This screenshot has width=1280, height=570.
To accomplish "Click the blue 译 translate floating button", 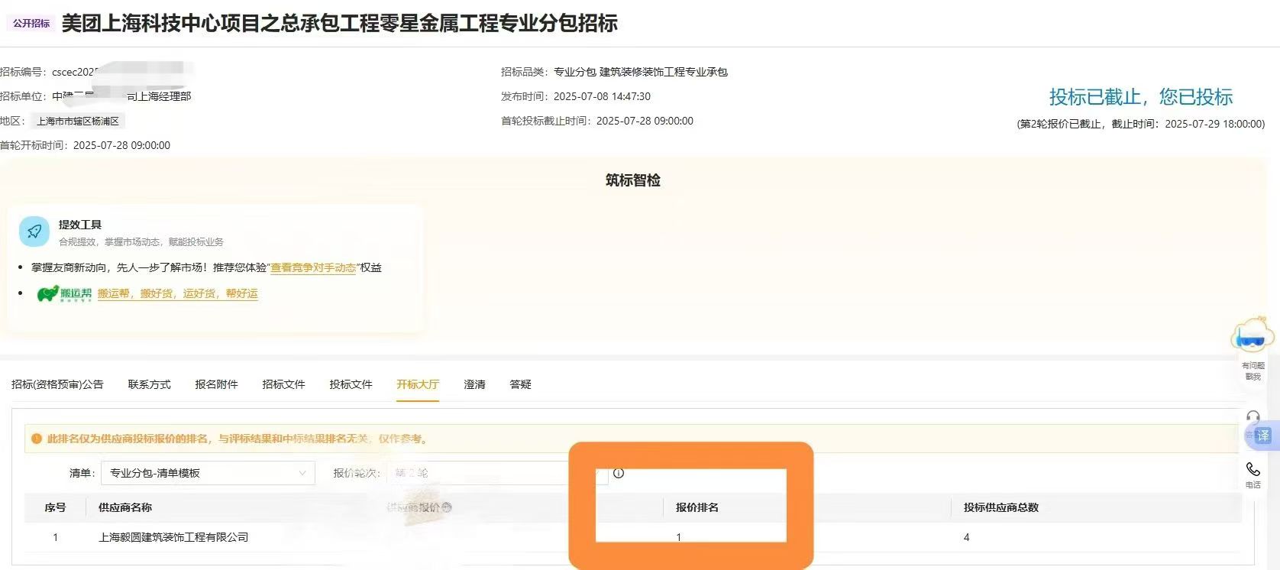I will coord(1262,436).
